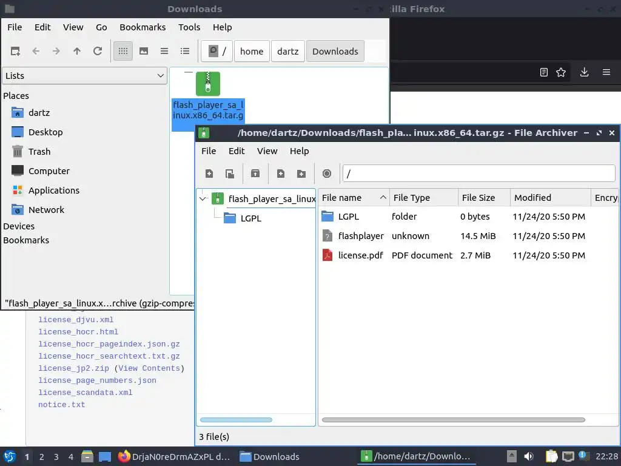Go up to parent folder in file manager
Viewport: 621px width, 466px height.
pyautogui.click(x=77, y=51)
